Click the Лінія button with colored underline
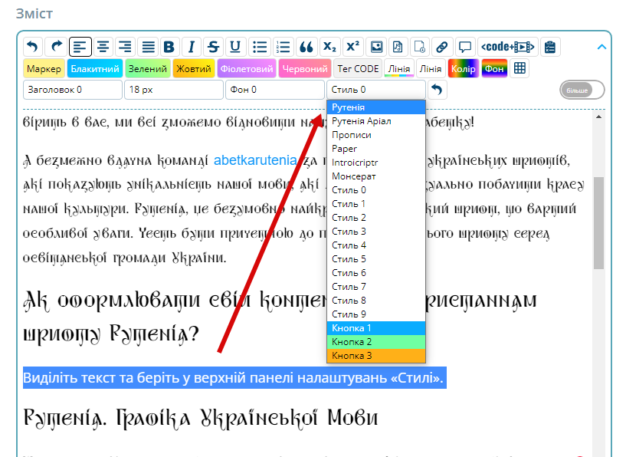This screenshot has width=626, height=457. pyautogui.click(x=399, y=69)
